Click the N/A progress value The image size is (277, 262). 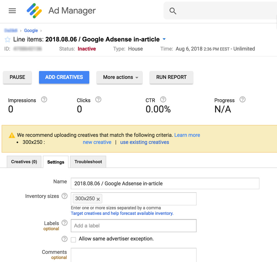click(x=222, y=109)
